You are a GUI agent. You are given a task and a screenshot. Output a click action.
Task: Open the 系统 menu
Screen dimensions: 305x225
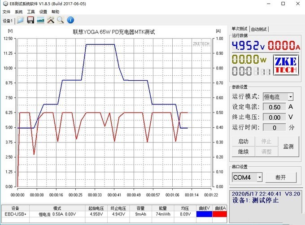click(x=19, y=12)
